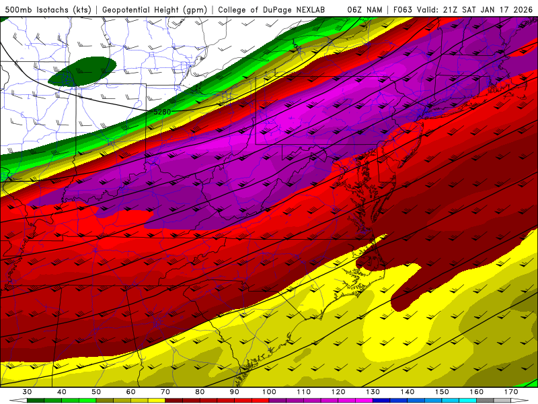Click the legend value 60
The width and height of the screenshot is (538, 404).
(x=130, y=392)
